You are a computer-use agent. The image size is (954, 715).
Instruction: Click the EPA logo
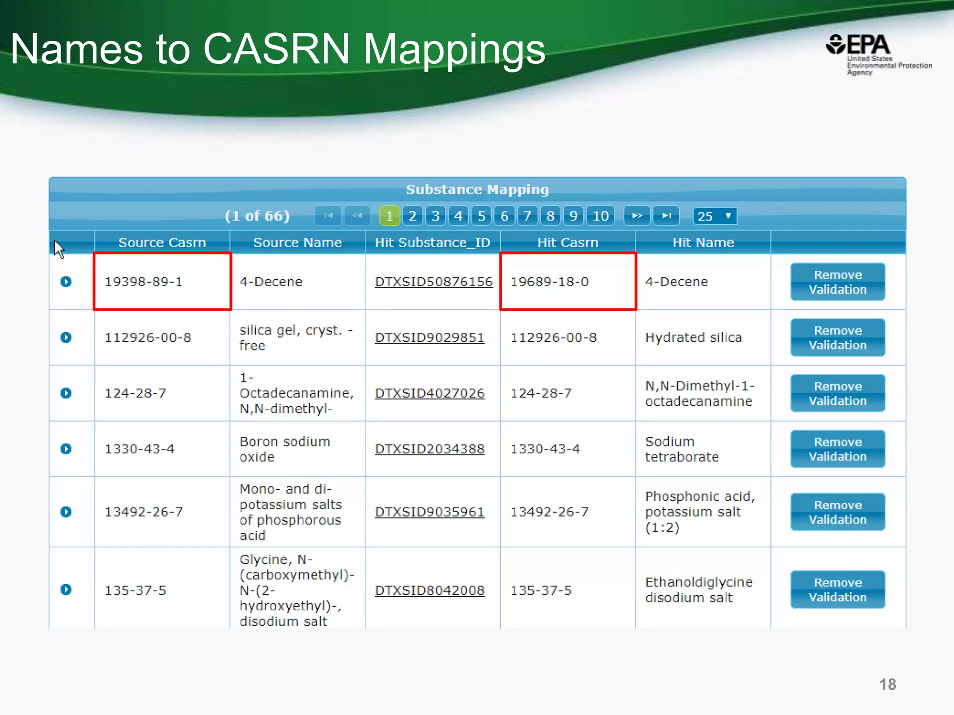(x=879, y=54)
